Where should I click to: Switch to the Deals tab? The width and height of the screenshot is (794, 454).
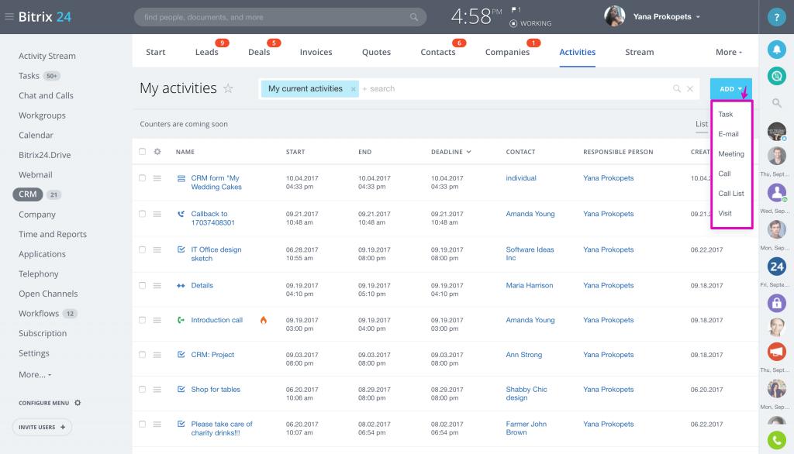pyautogui.click(x=259, y=52)
